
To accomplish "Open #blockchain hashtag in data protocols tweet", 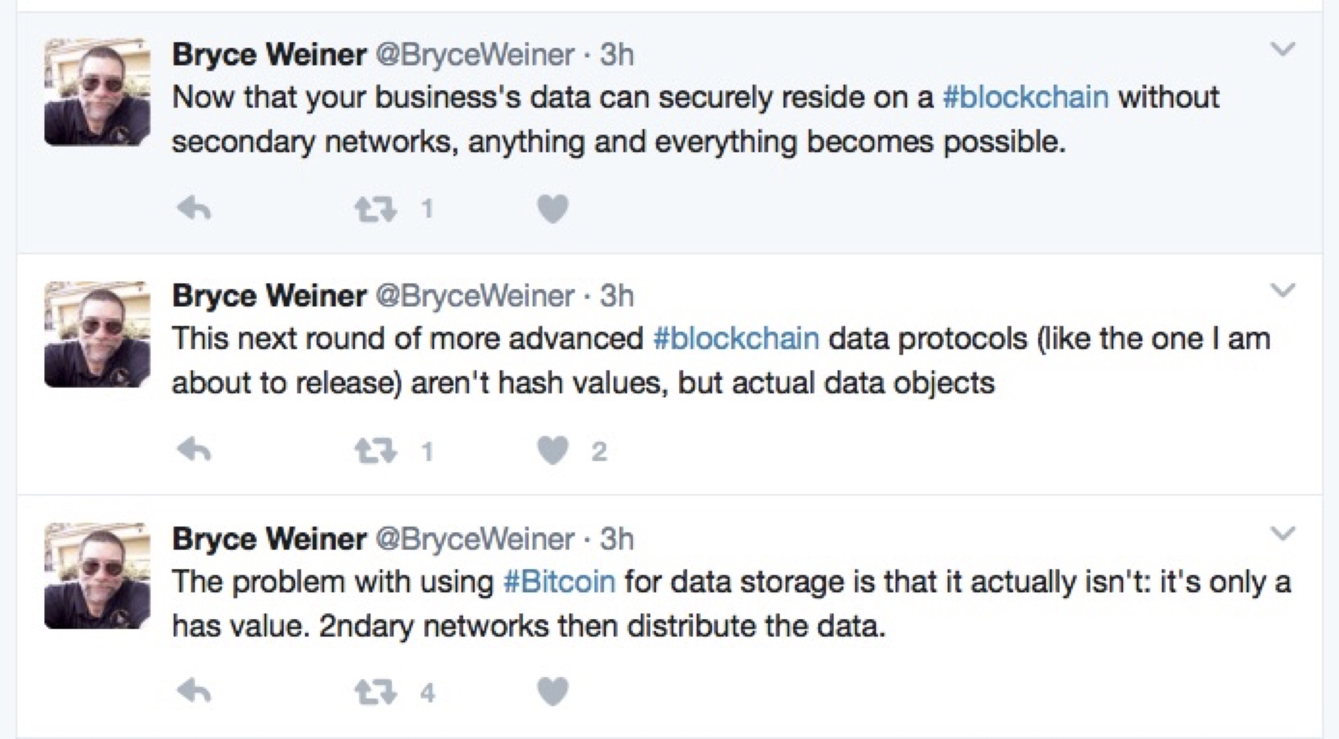I will (736, 338).
